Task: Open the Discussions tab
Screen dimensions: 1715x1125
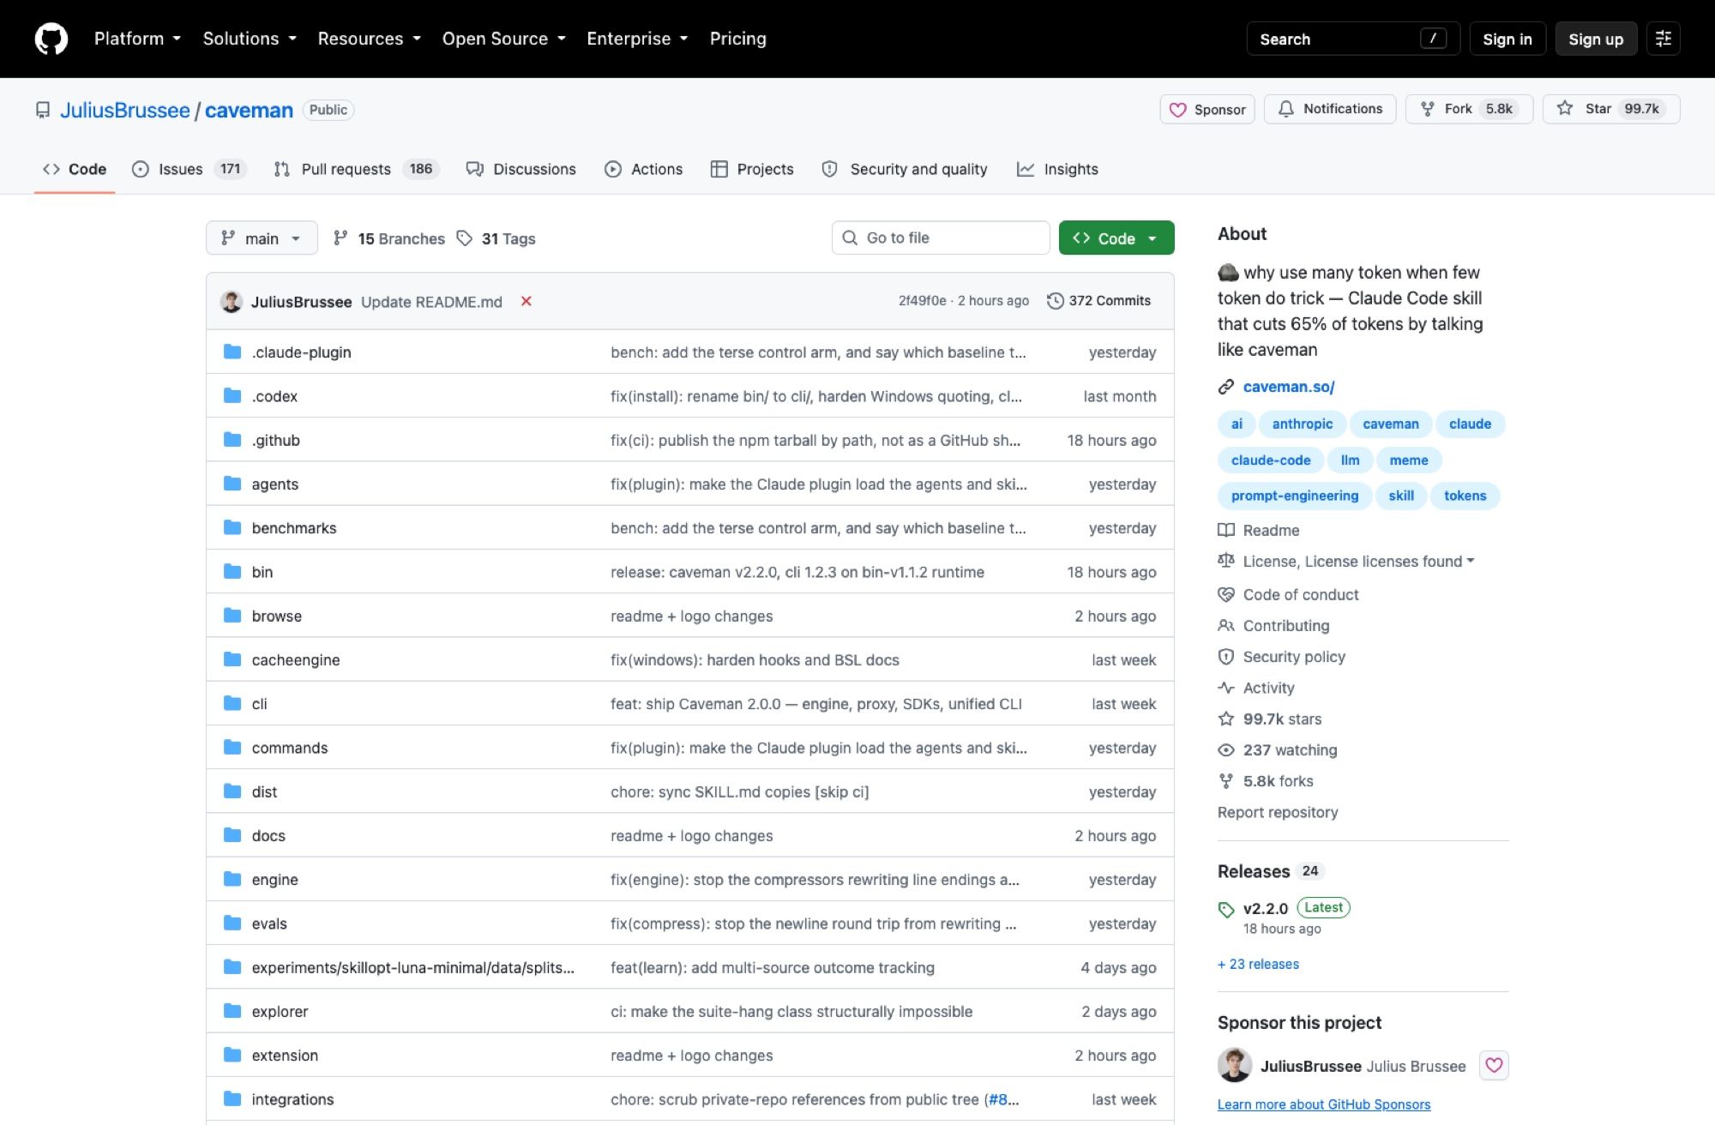Action: click(521, 169)
